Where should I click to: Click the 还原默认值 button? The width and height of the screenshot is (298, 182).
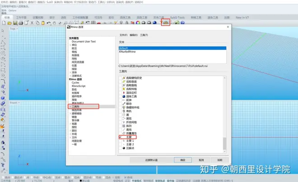[151, 160]
